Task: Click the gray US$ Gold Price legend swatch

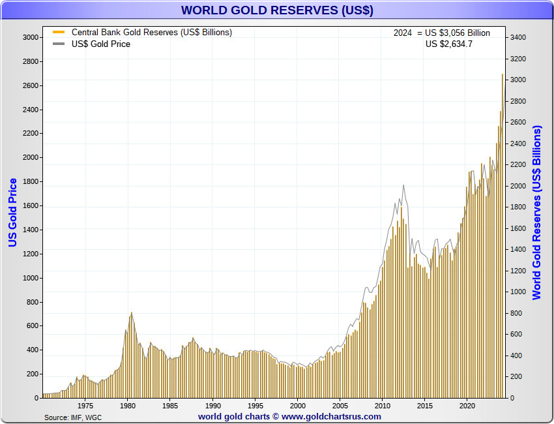Action: pyautogui.click(x=59, y=44)
